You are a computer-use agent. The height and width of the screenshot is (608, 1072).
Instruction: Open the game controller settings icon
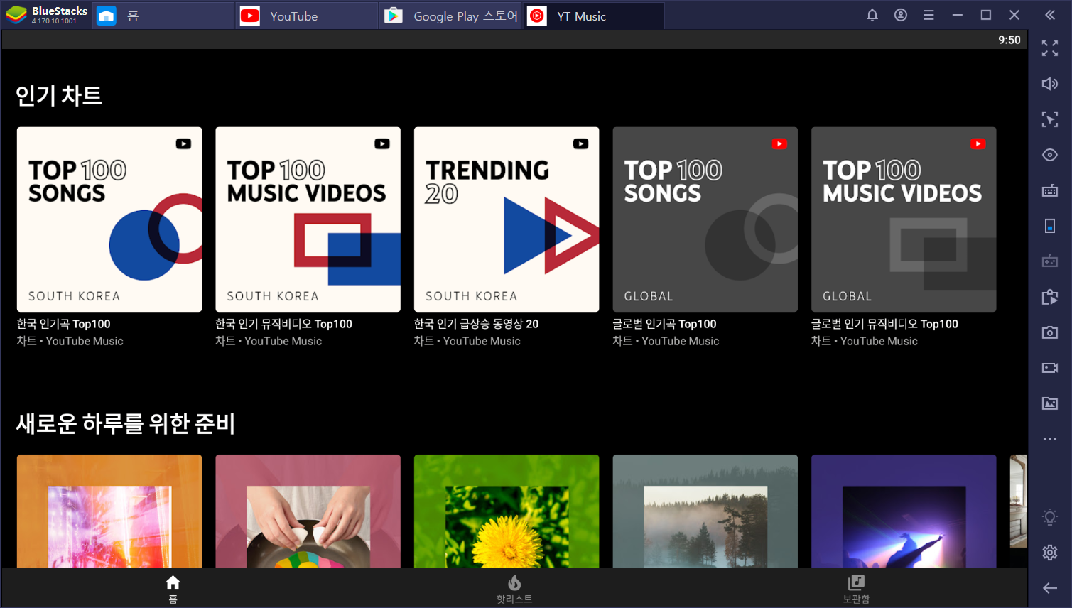tap(1050, 261)
